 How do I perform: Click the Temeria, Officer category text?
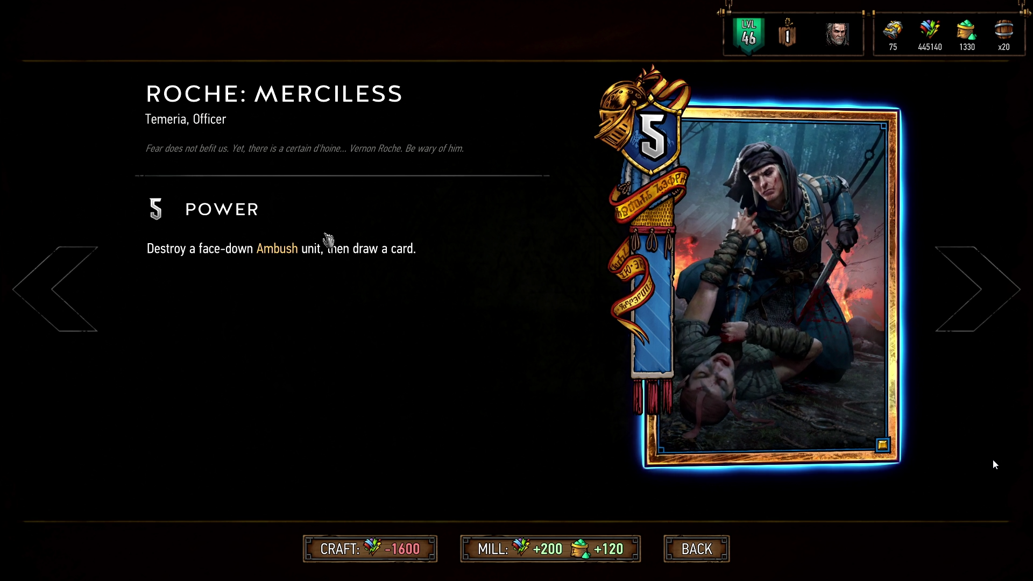(x=186, y=119)
